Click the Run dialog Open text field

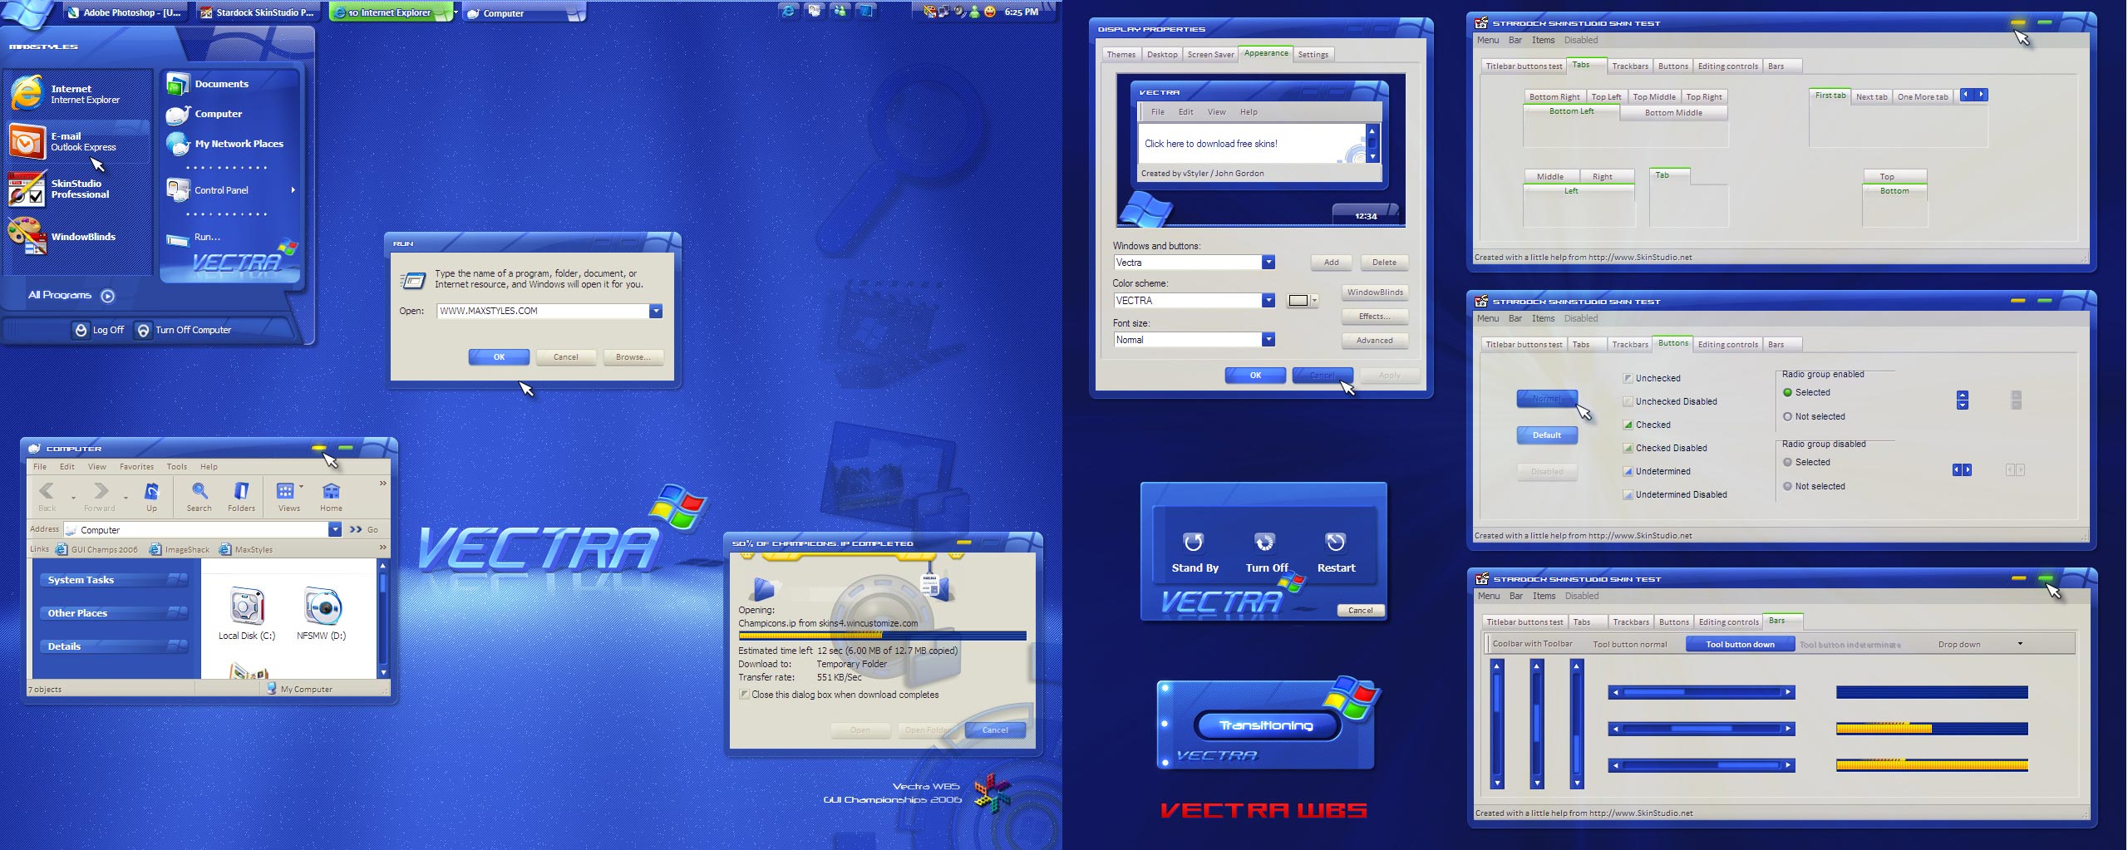[543, 311]
